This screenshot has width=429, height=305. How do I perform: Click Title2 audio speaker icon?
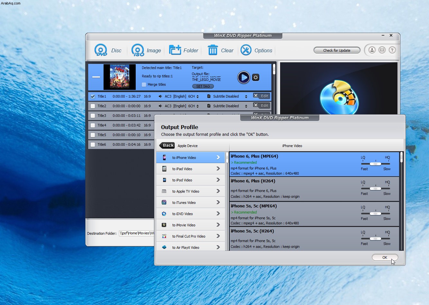[160, 106]
